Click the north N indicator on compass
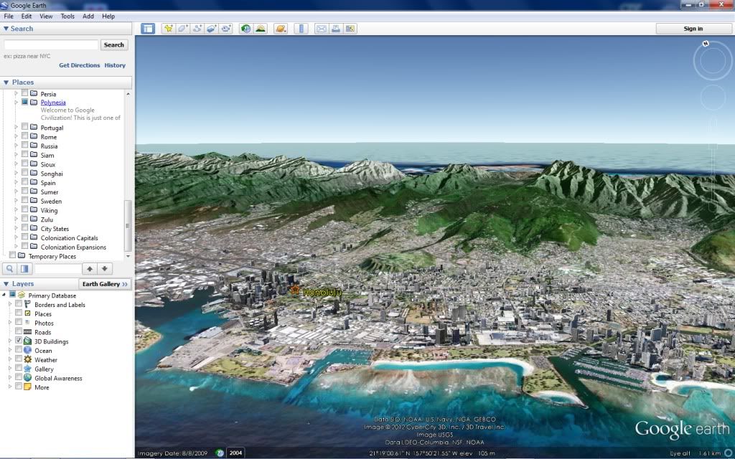Screen dimensions: 735x459 point(706,44)
